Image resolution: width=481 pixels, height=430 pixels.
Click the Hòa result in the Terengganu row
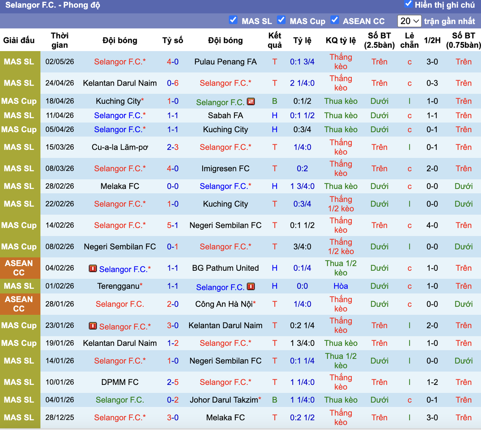(x=341, y=286)
